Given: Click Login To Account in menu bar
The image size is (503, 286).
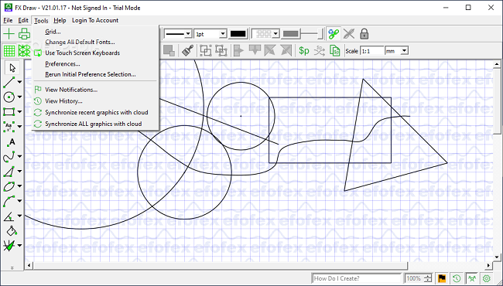Looking at the screenshot, I should tap(95, 21).
